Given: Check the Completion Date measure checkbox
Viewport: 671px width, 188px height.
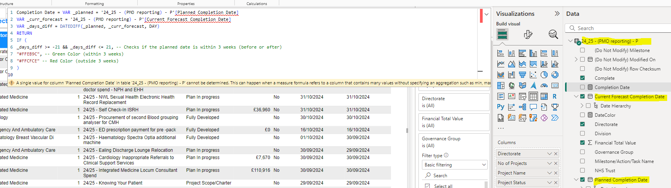Looking at the screenshot, I should tap(582, 87).
